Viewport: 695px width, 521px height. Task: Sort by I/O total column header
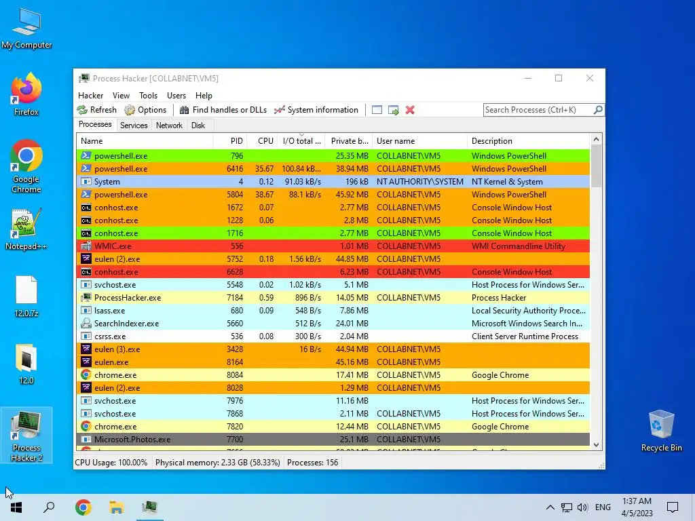pos(301,141)
